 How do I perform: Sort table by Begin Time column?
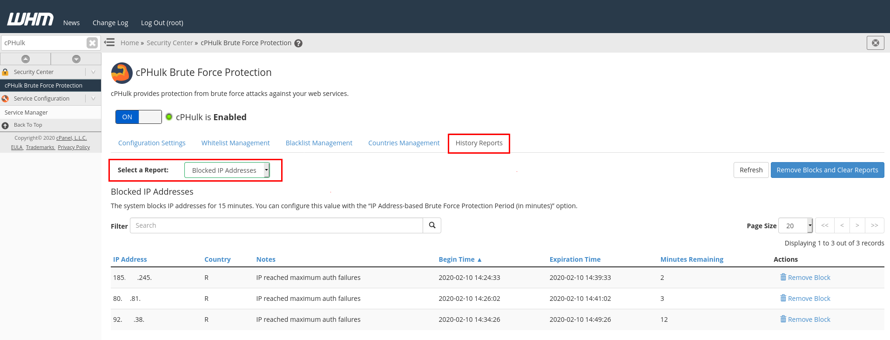(x=460, y=259)
